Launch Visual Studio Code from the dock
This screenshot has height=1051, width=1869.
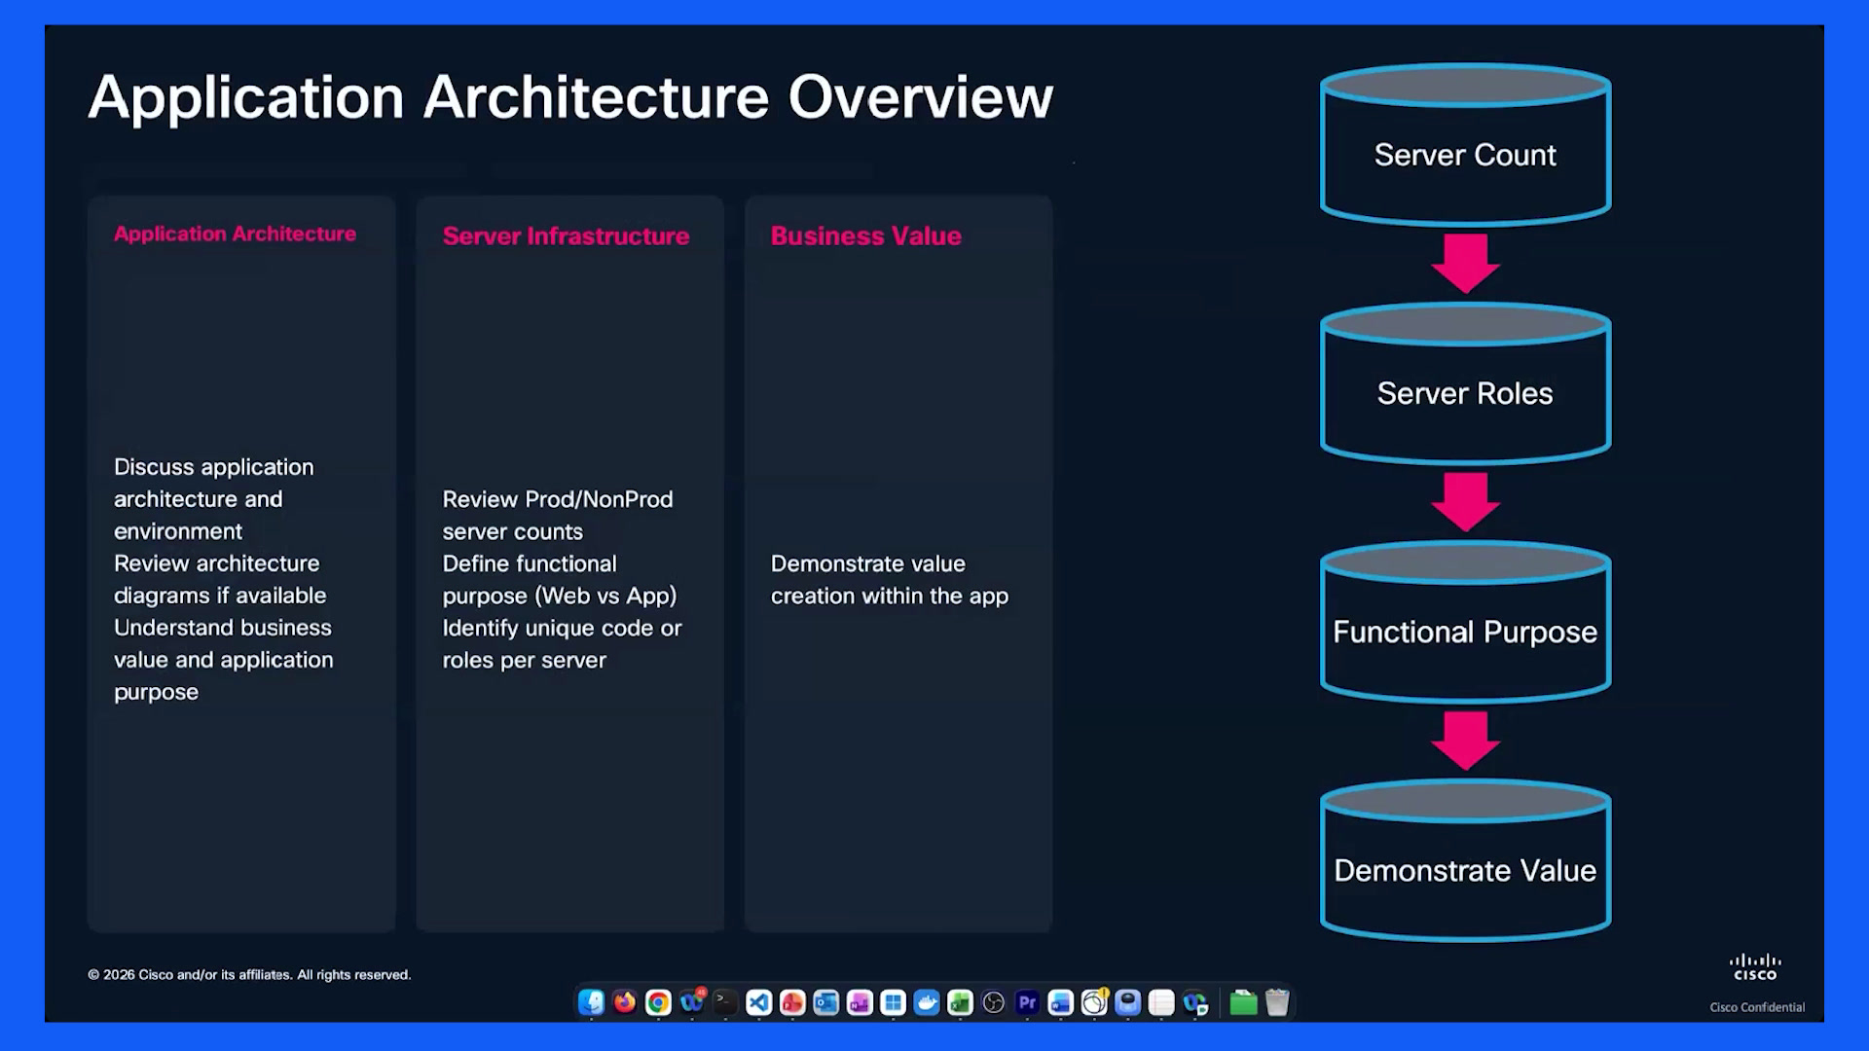759,1002
